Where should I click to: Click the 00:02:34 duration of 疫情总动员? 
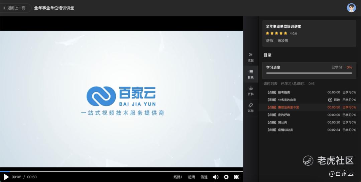[x=334, y=130]
